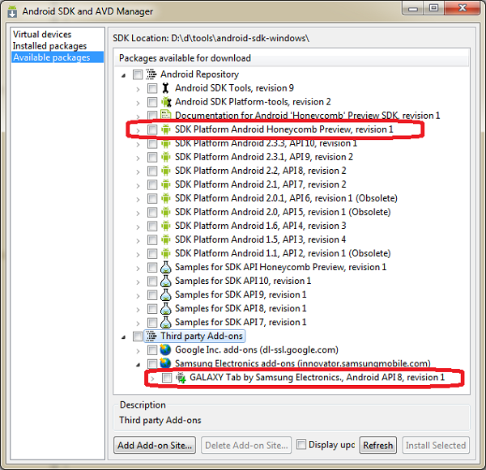Expand Samples for SDK API 10 row
Screen dimensions: 486x470
pos(138,282)
